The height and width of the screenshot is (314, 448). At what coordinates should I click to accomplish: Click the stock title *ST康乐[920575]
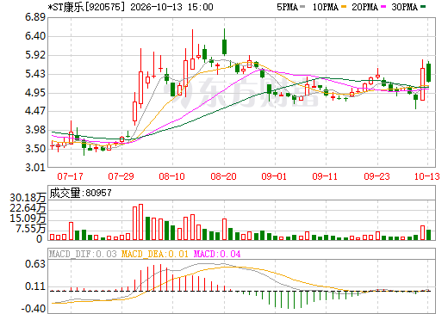87,7
